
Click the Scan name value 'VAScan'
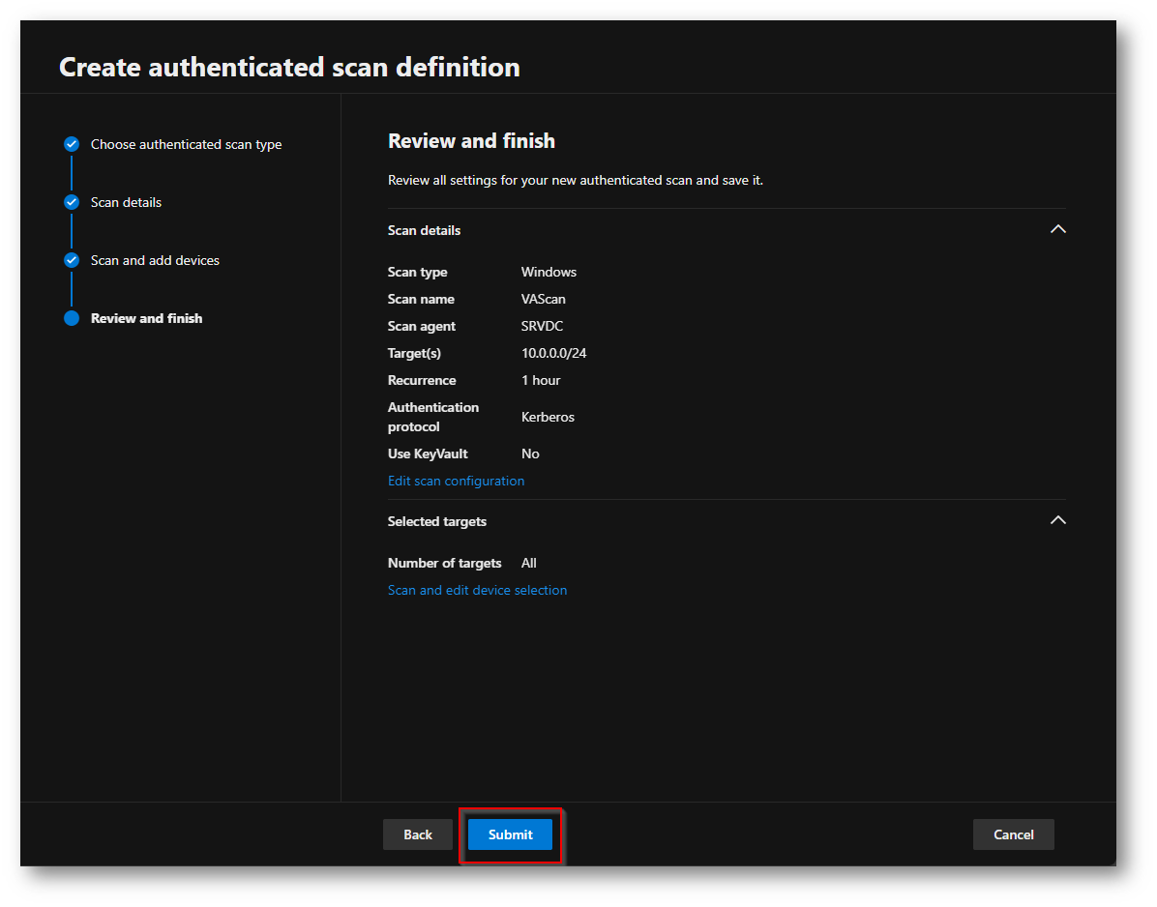(x=543, y=300)
